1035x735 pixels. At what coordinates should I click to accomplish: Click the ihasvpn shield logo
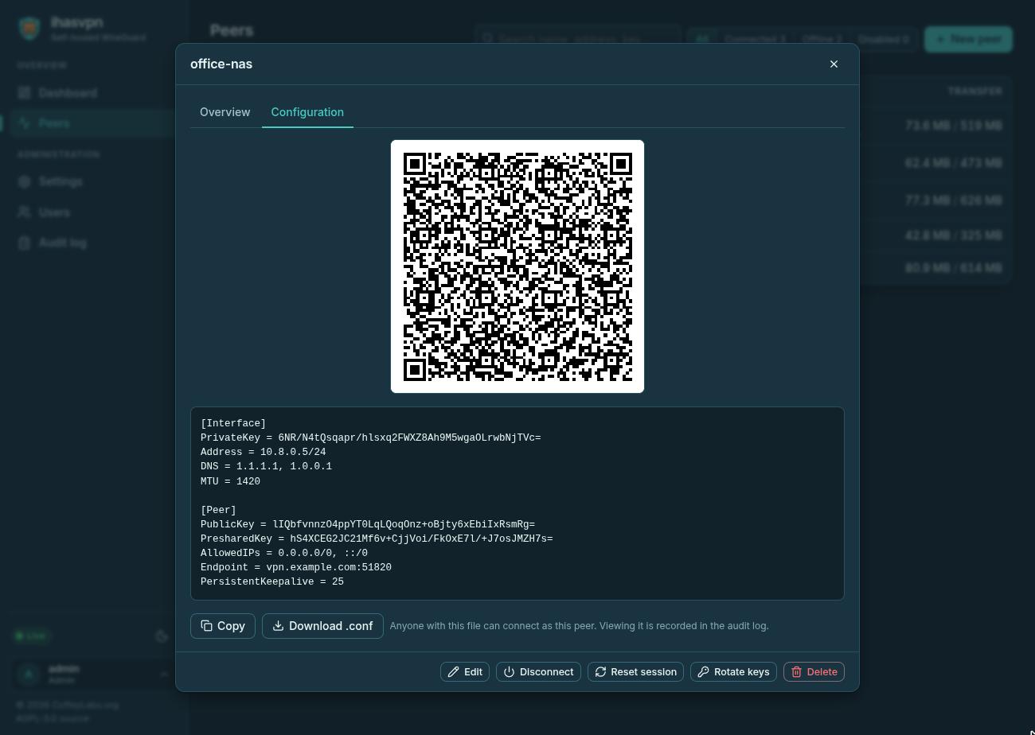[x=29, y=29]
